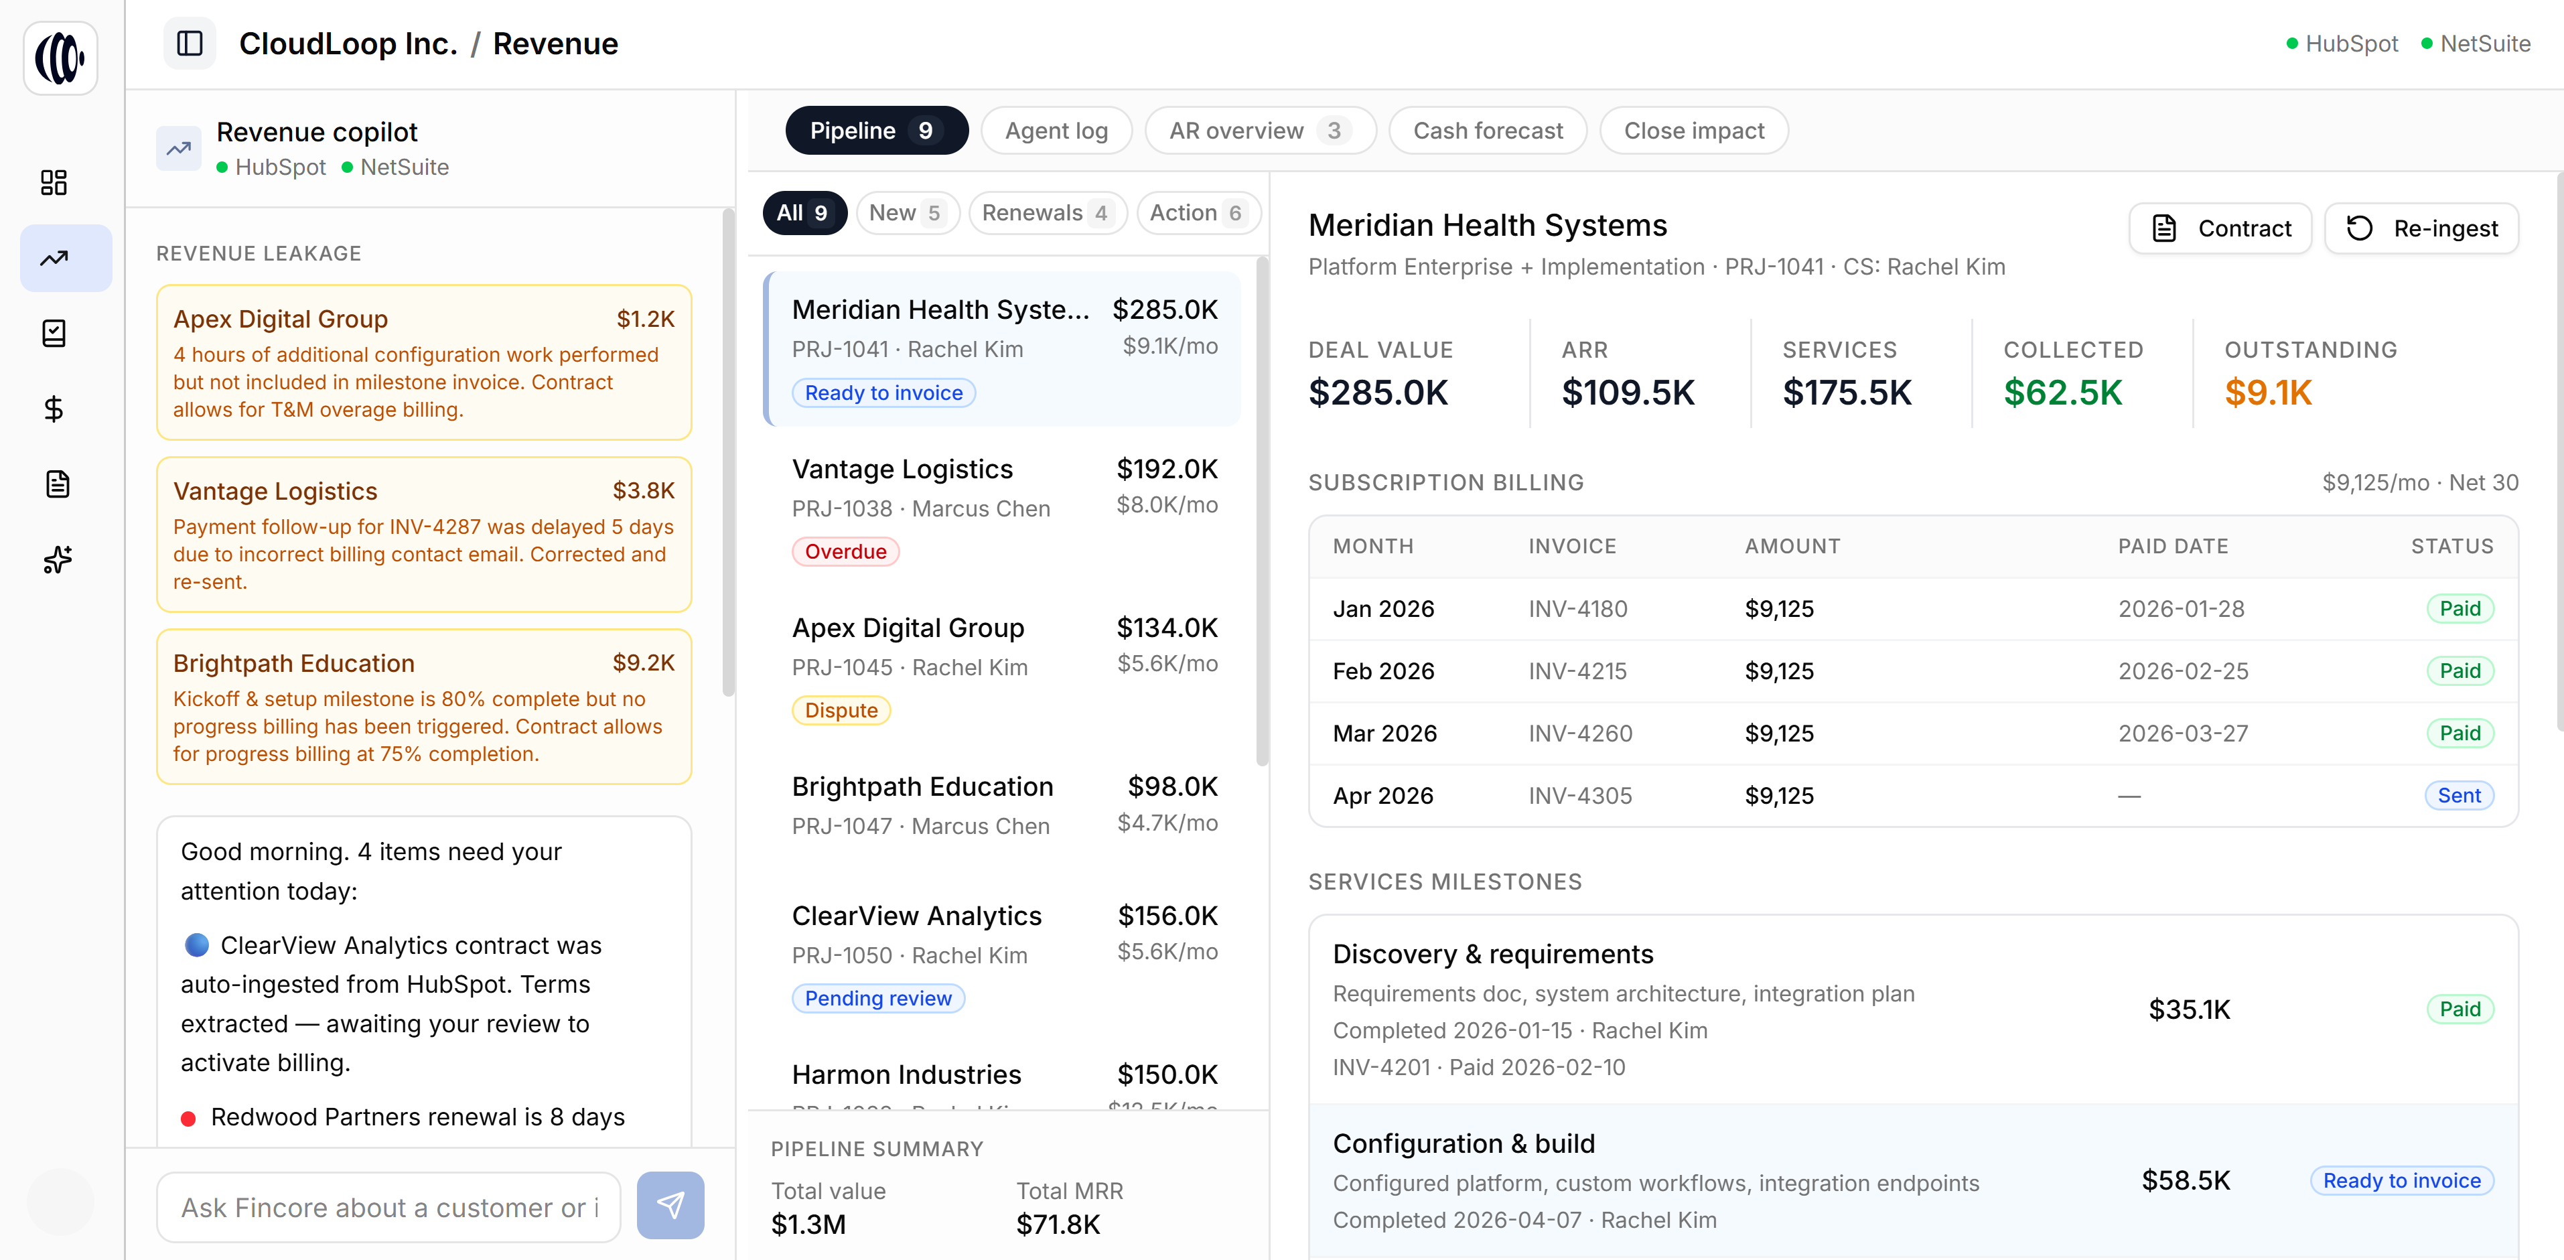
Task: Click the $62.5K collected amount
Action: [2062, 392]
